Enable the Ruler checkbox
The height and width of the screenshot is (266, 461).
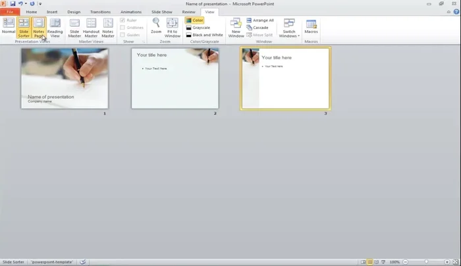[x=122, y=20]
